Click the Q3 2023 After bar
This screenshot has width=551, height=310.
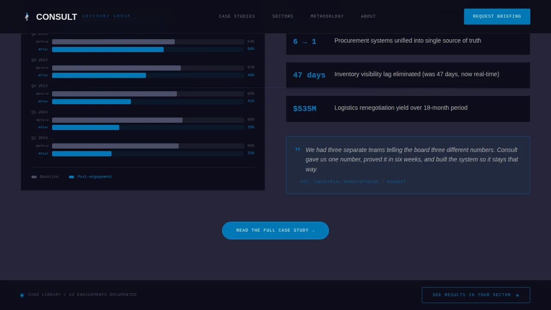(x=99, y=75)
